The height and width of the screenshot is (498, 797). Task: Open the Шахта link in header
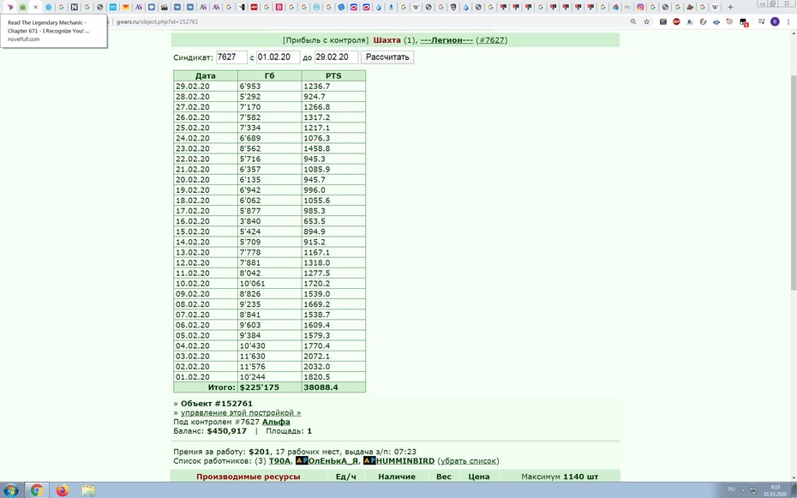click(x=387, y=40)
